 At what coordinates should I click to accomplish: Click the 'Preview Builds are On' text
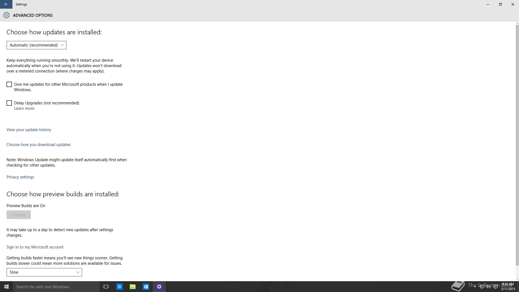point(26,206)
